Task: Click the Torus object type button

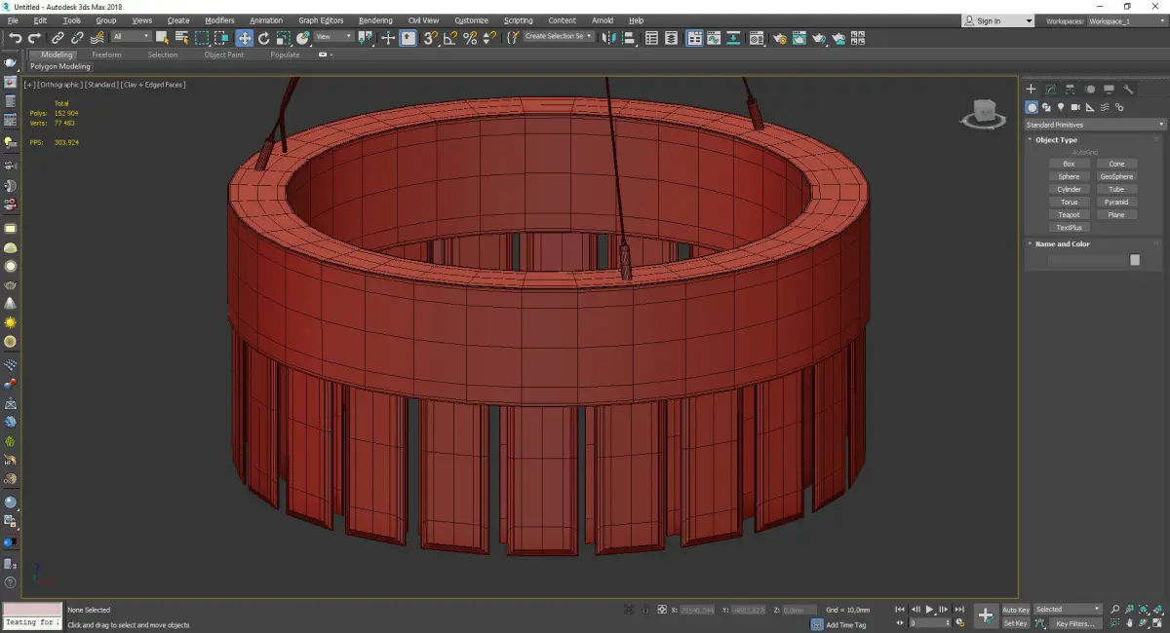Action: pos(1069,202)
